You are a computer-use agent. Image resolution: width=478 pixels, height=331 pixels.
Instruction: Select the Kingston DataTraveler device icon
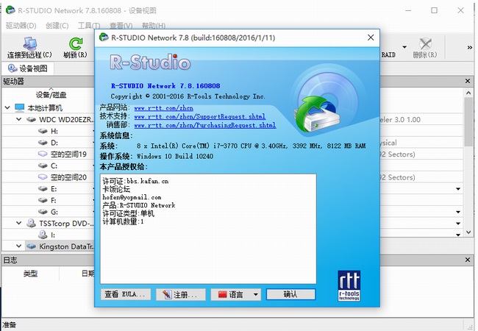pyautogui.click(x=32, y=246)
